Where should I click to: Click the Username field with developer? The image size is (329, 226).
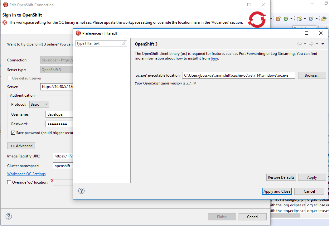tap(59, 114)
